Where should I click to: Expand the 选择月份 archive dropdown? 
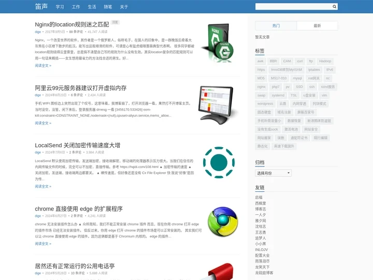273,173
